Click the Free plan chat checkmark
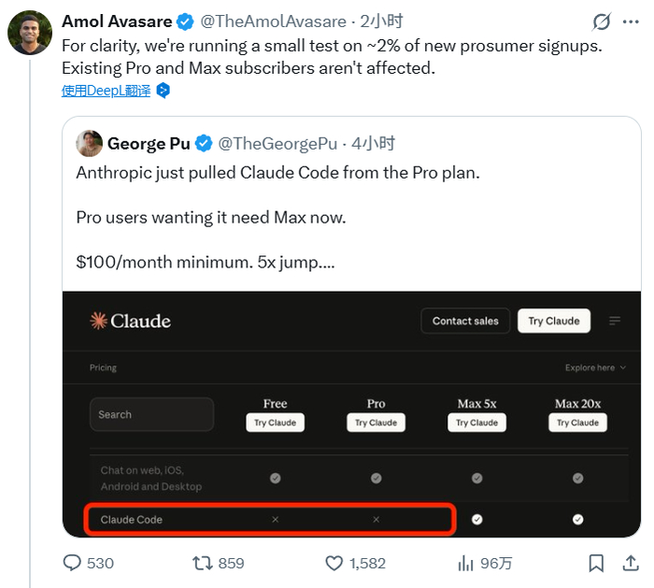 point(275,478)
